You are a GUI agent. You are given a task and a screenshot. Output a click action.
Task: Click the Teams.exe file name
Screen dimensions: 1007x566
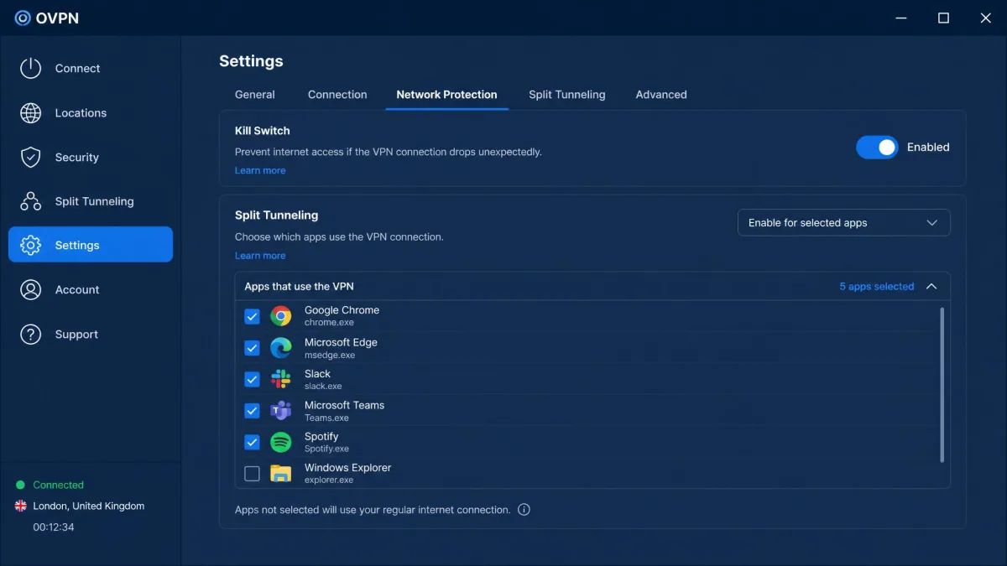click(326, 418)
